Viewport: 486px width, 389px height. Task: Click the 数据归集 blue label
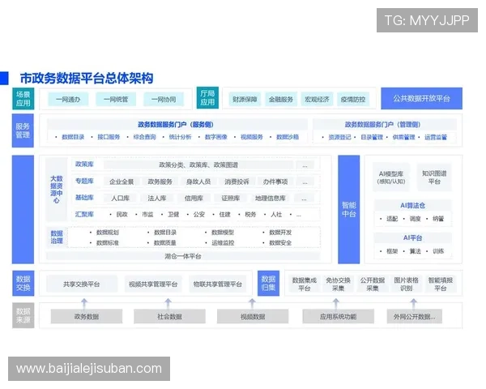coord(268,283)
